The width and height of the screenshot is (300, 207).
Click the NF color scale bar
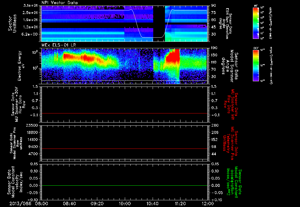(x=256, y=23)
